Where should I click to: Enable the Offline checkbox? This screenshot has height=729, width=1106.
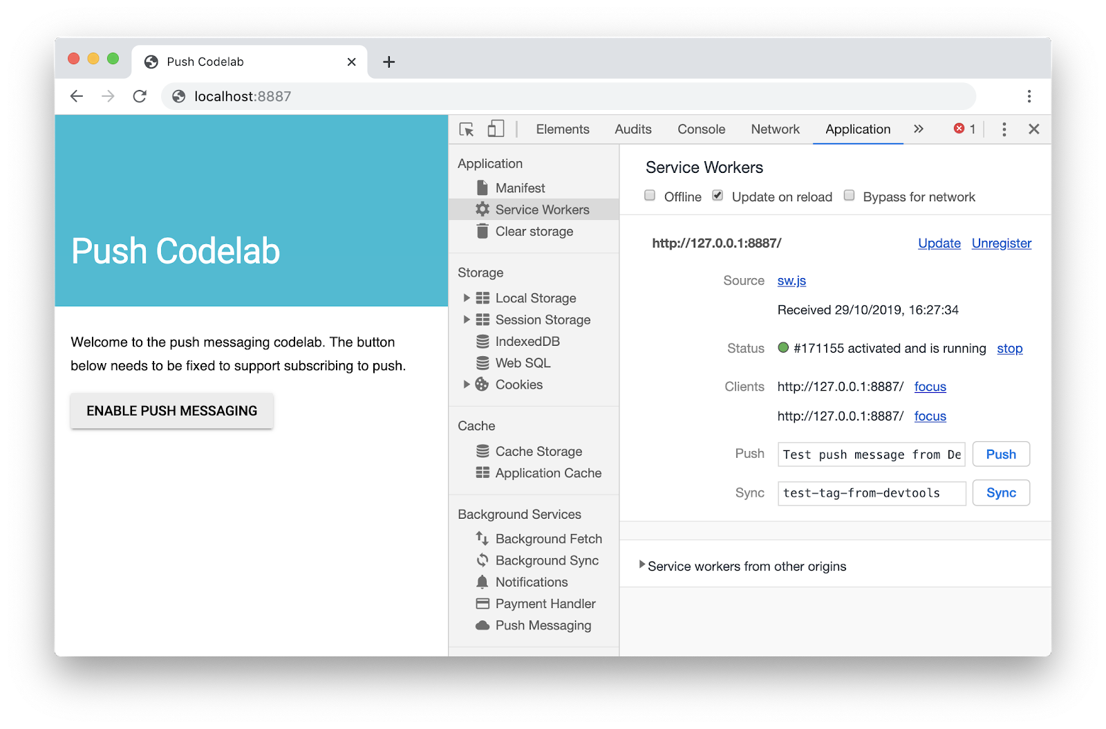click(x=650, y=196)
